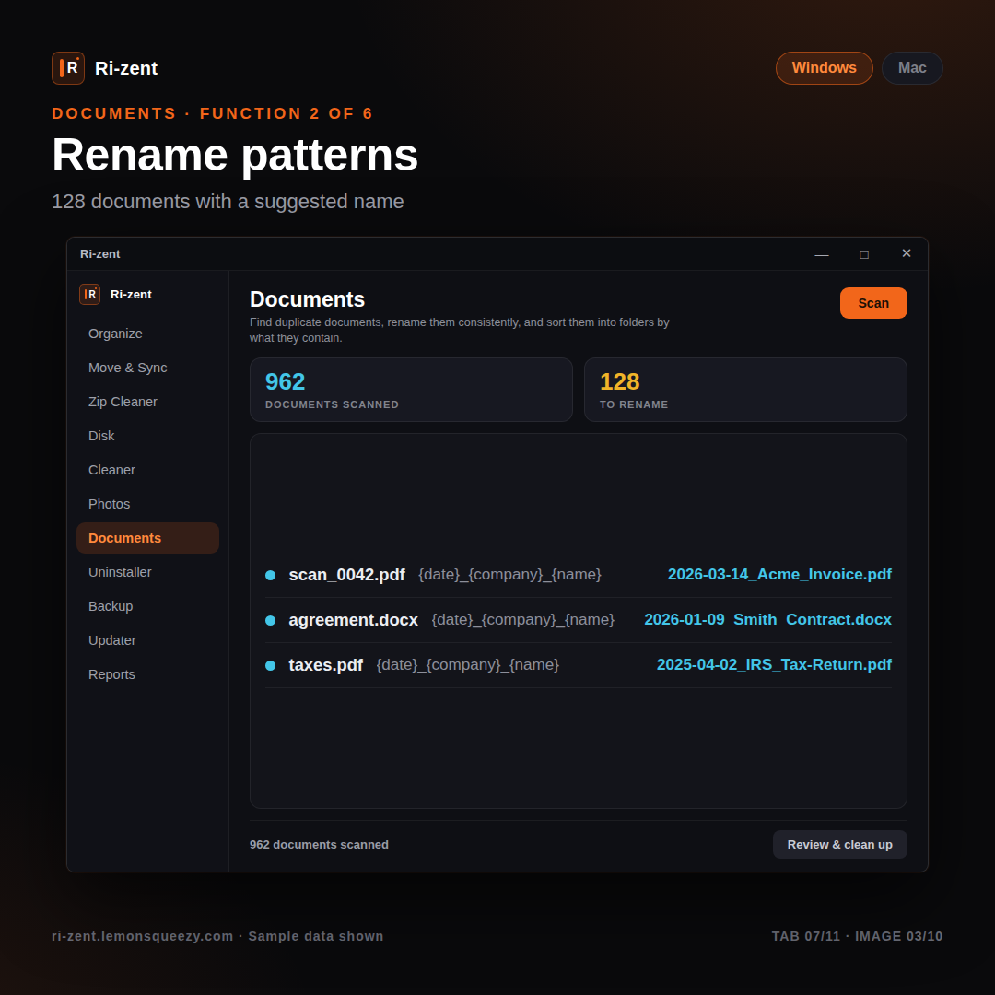Open the Organize section
Viewport: 995px width, 995px height.
click(x=147, y=334)
